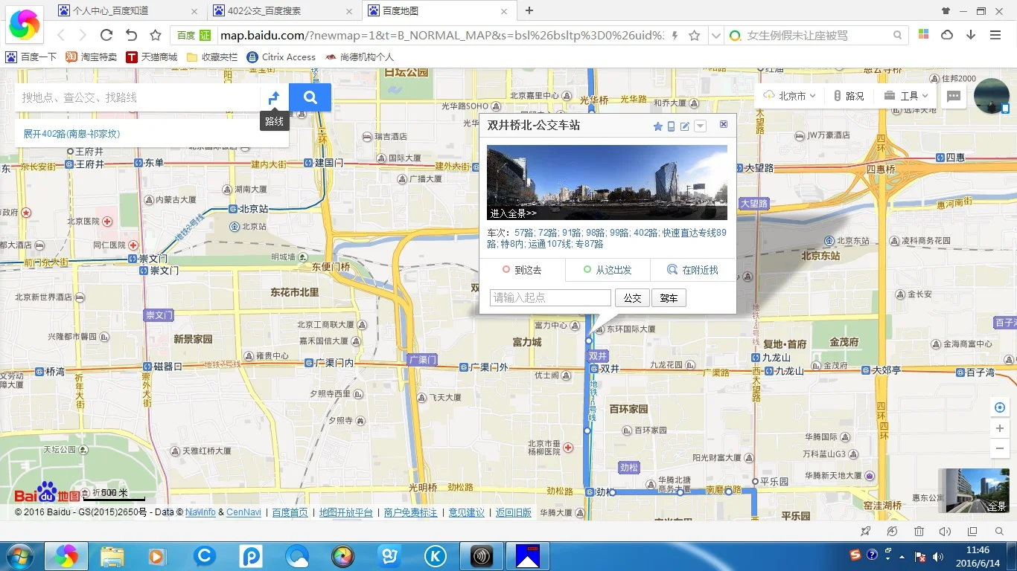Expand the 北京市 city selector
This screenshot has width=1017, height=571.
[x=789, y=95]
